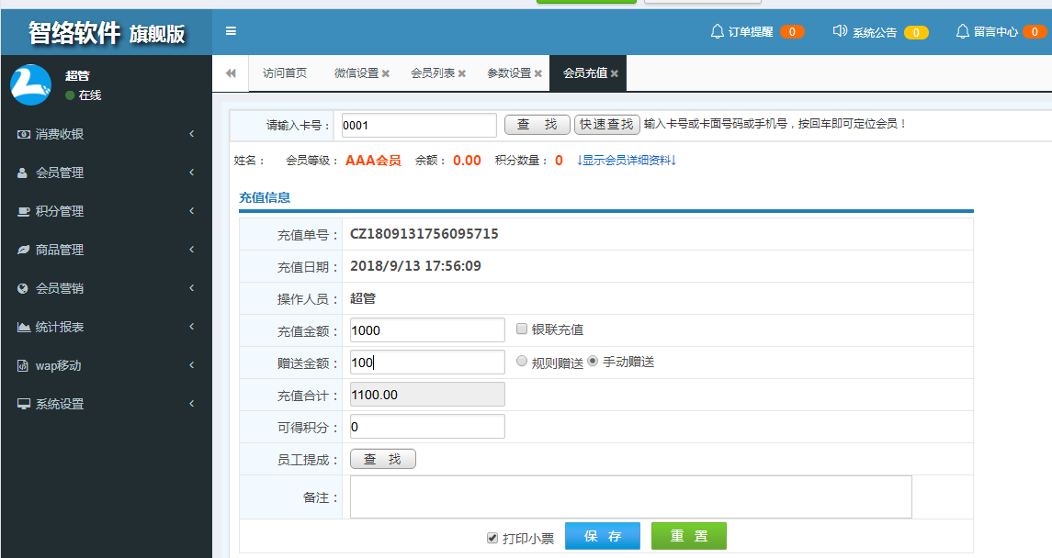
Task: Expand the 会员管理 sidebar menu
Action: pyautogui.click(x=106, y=173)
